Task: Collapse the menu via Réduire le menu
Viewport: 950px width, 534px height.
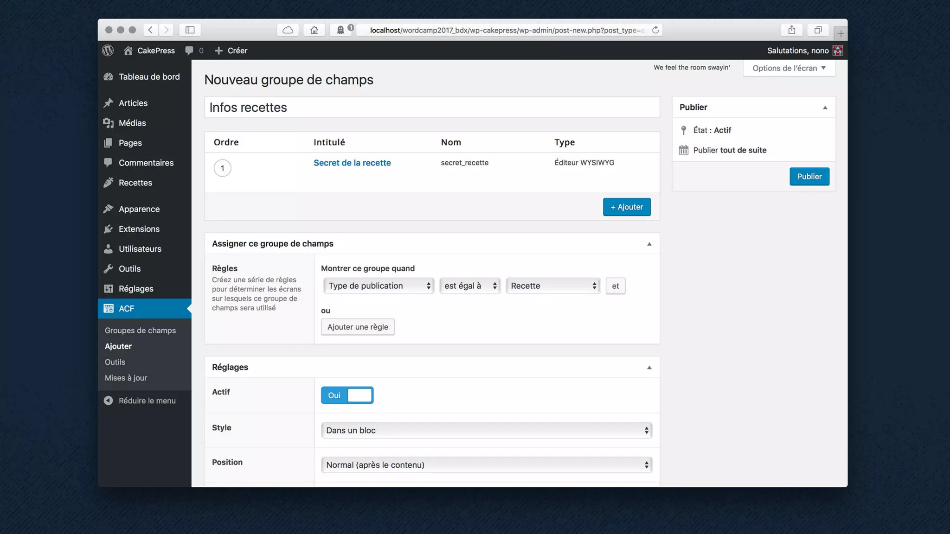Action: pos(147,400)
